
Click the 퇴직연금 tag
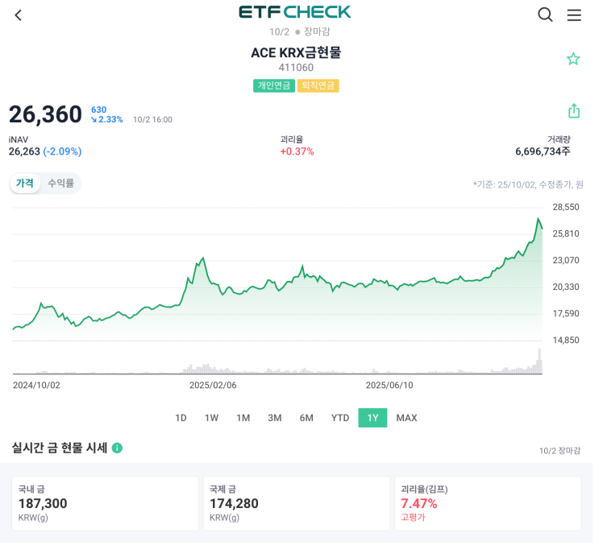[x=318, y=85]
